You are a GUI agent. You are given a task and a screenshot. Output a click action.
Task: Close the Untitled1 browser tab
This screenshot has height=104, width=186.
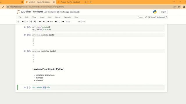54,2
